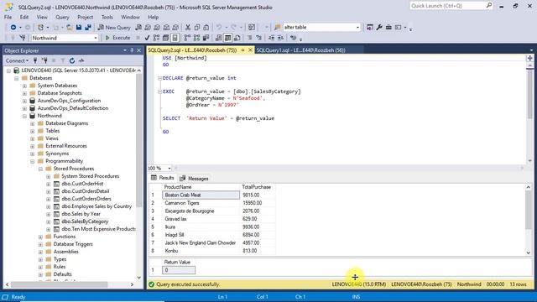This screenshot has width=537, height=302.
Task: Expand the Functions folder
Action: pyautogui.click(x=40, y=237)
